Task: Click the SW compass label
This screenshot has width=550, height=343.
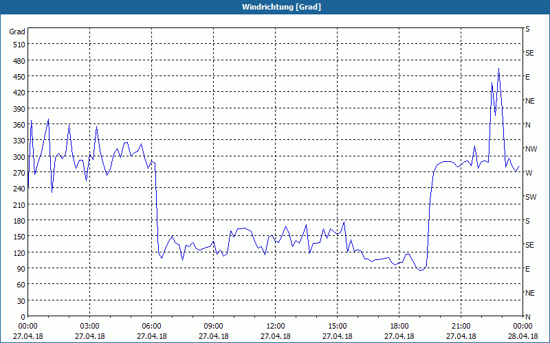Action: [x=531, y=197]
